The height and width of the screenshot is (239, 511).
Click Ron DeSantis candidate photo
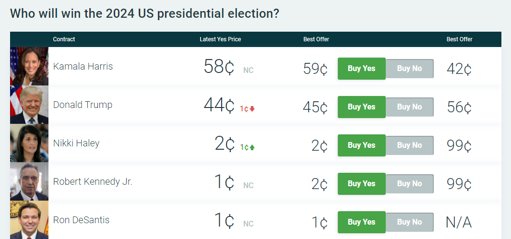(x=29, y=220)
